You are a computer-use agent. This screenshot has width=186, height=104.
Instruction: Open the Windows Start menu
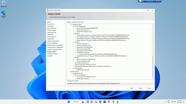pyautogui.click(x=69, y=102)
